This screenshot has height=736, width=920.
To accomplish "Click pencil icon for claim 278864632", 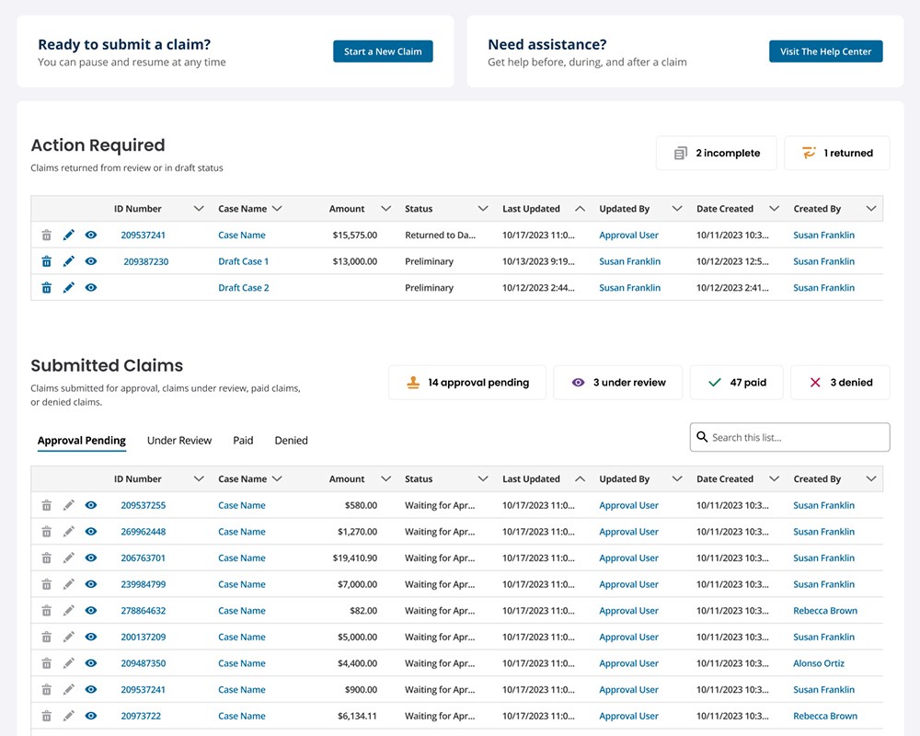I will click(x=69, y=610).
